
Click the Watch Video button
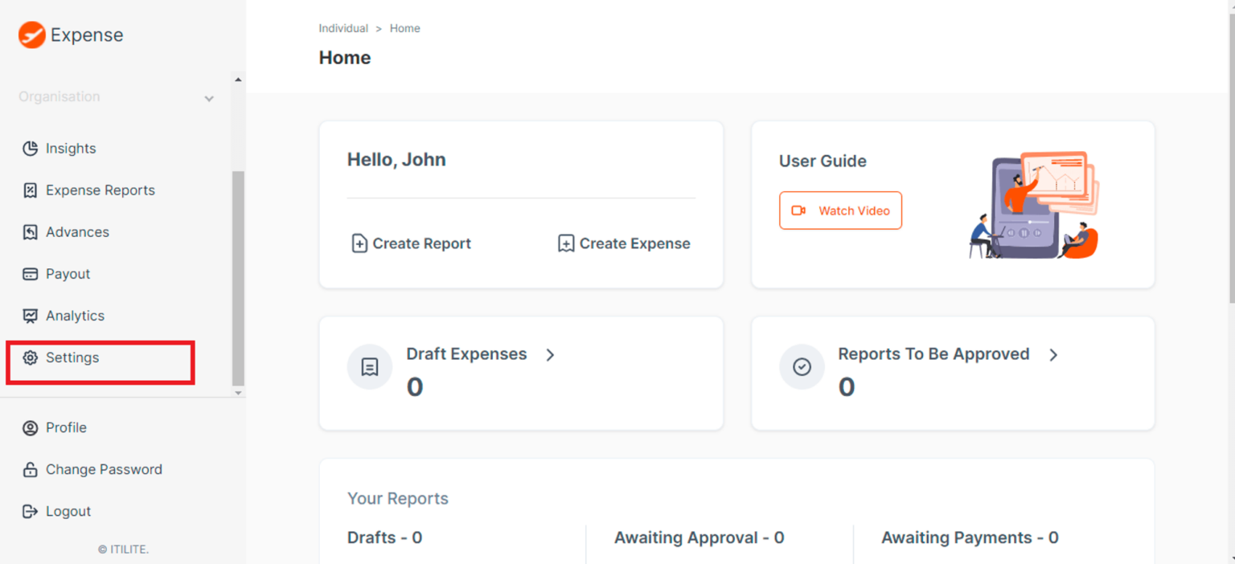point(840,210)
